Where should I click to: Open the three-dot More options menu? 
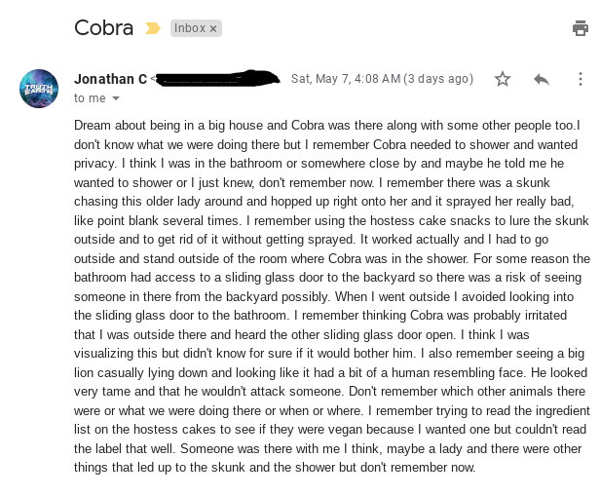tap(581, 79)
